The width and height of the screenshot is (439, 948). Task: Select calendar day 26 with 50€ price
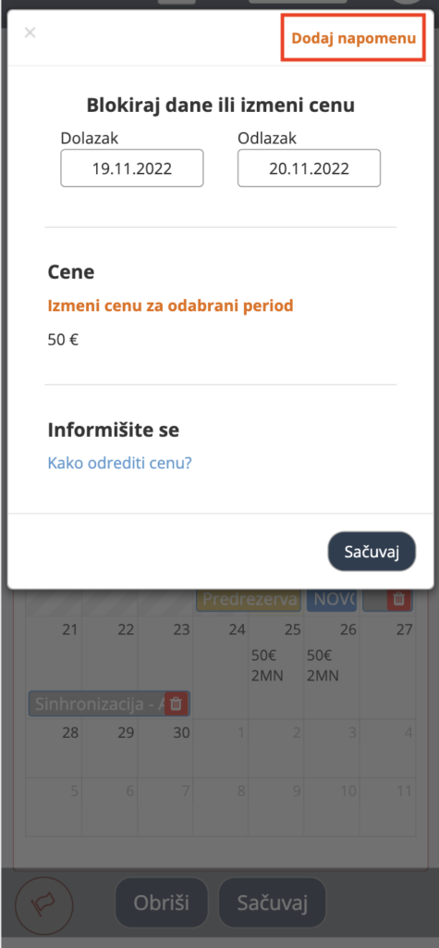332,655
